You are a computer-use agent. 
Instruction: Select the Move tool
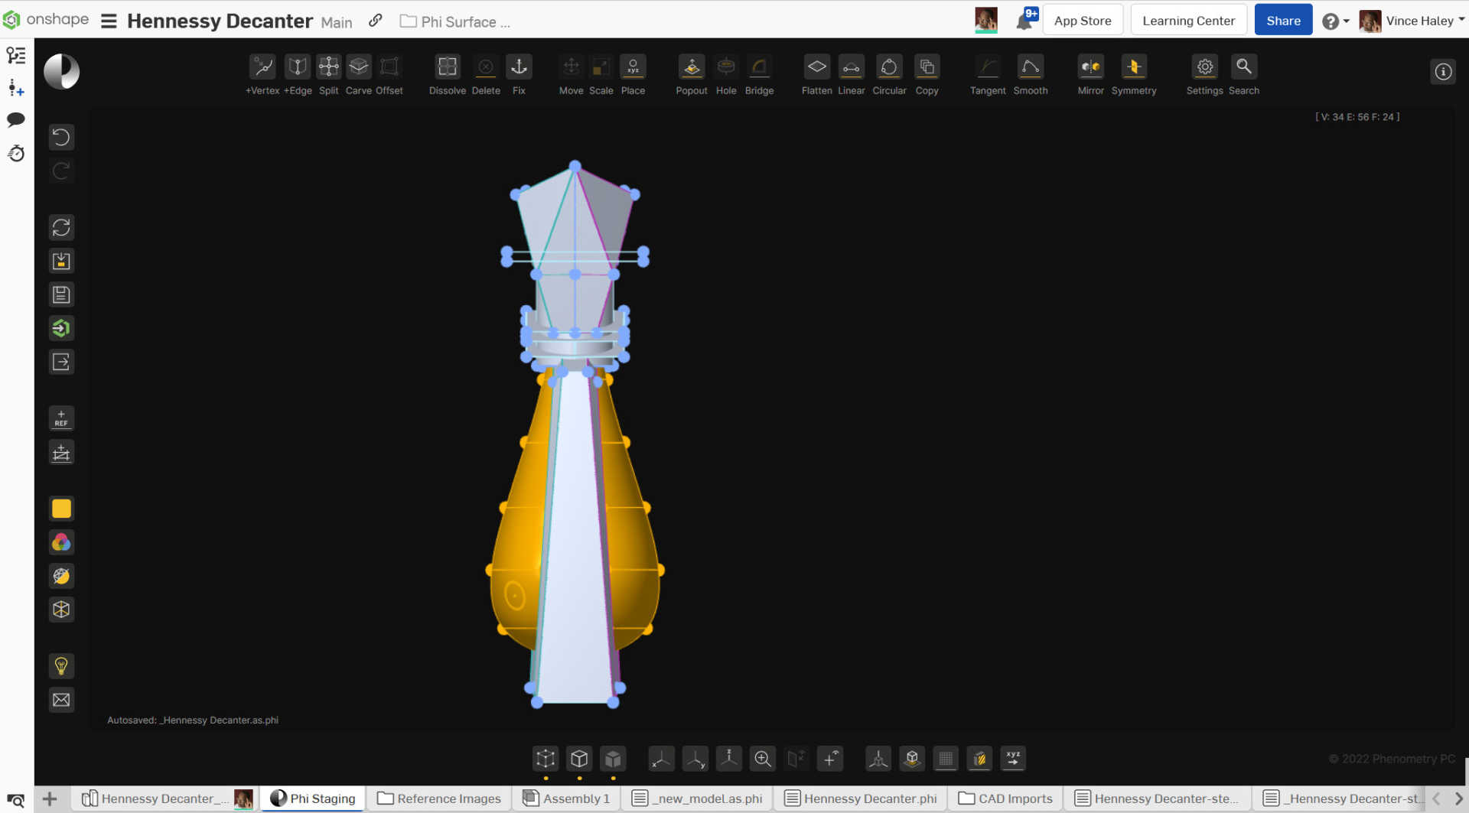[572, 74]
